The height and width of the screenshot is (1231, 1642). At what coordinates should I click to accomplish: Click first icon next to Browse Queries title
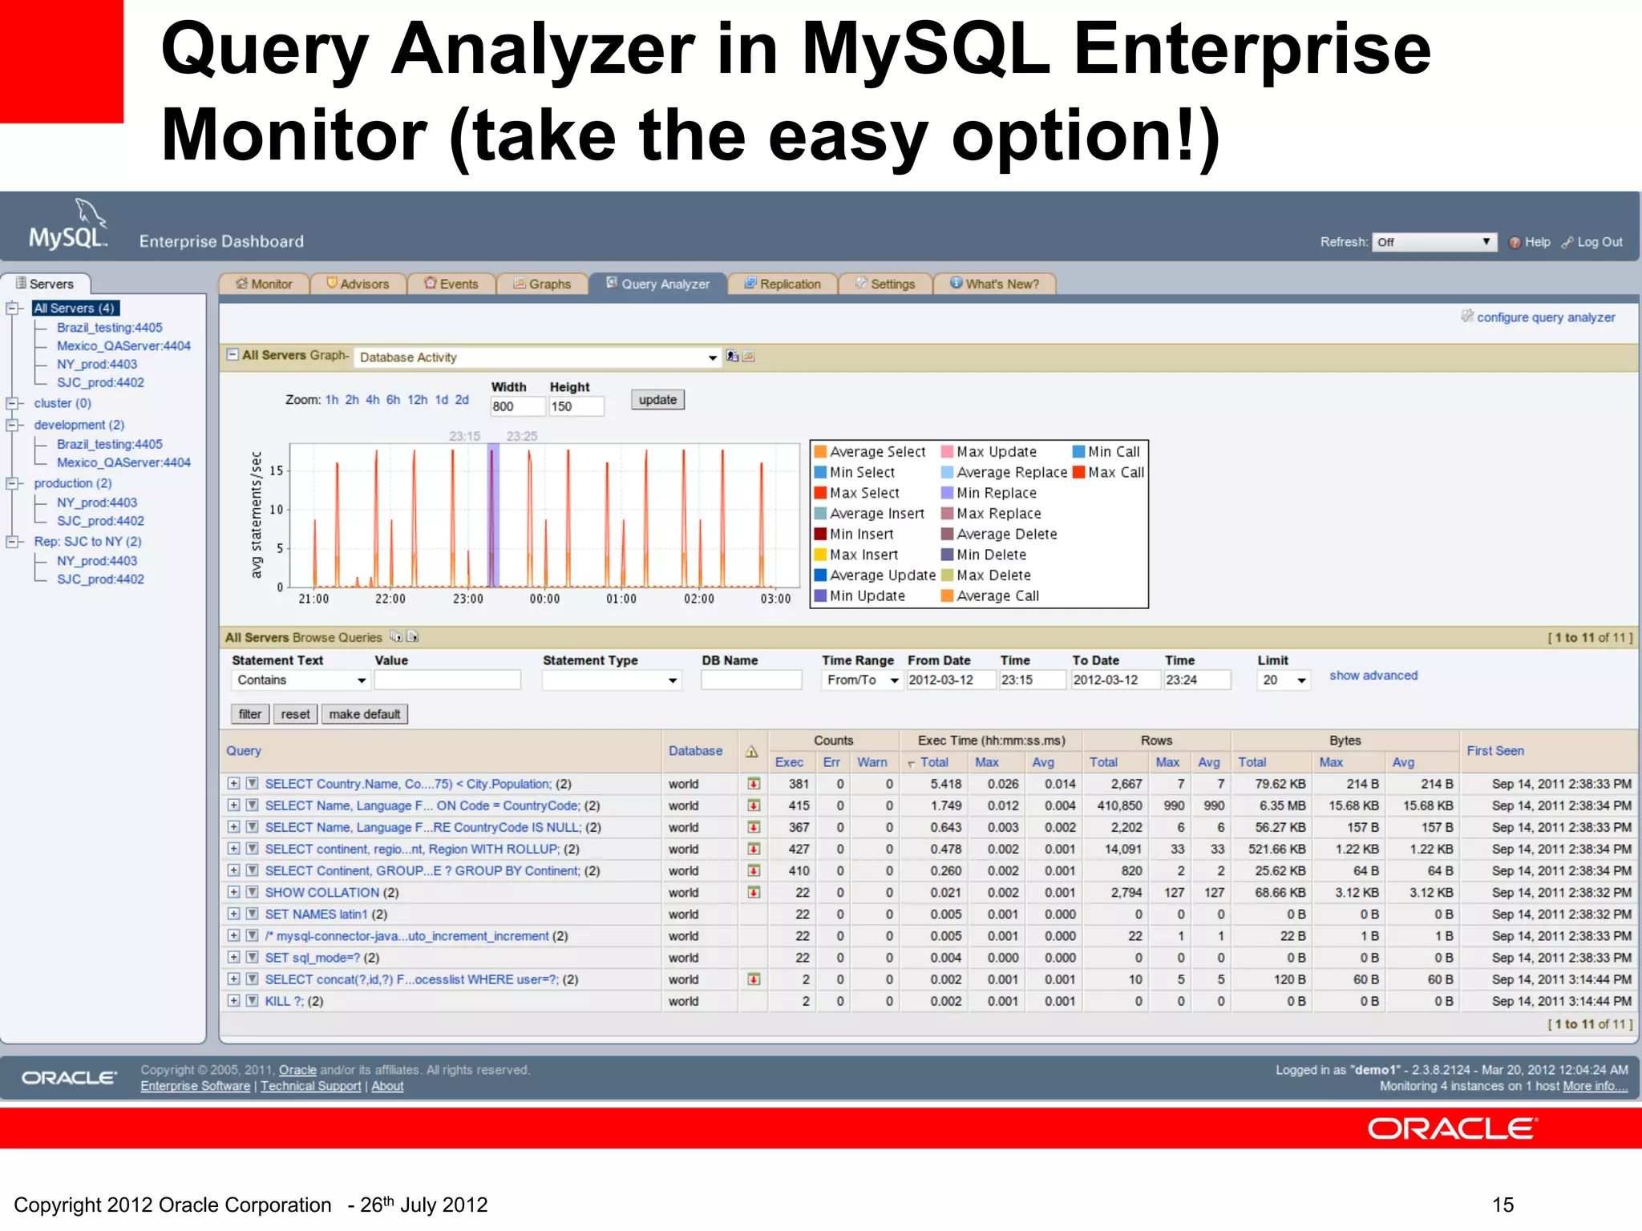pos(396,636)
